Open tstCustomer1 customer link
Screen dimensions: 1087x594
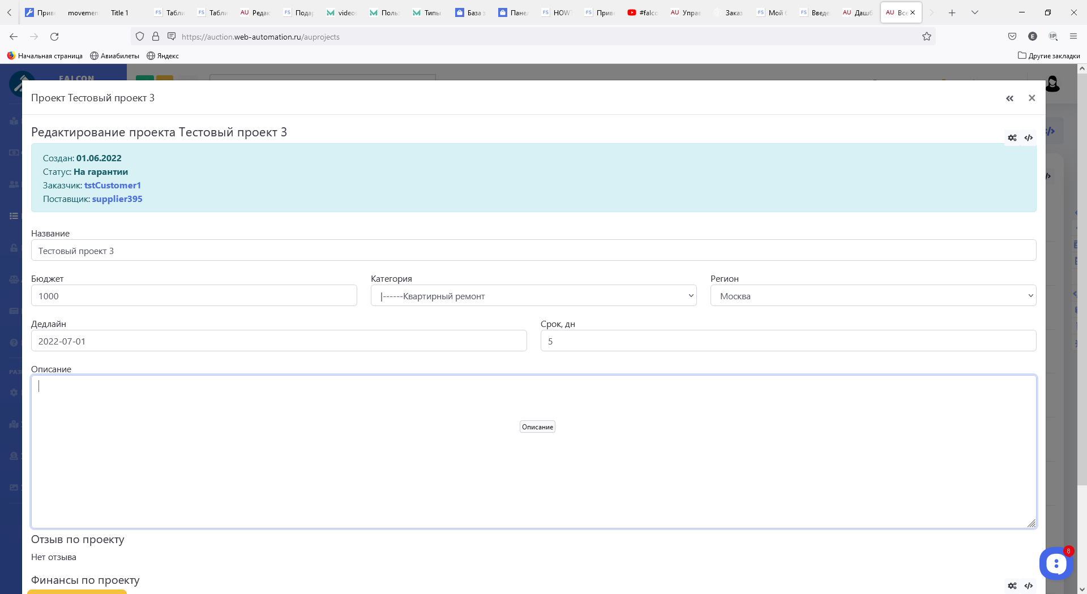(112, 186)
